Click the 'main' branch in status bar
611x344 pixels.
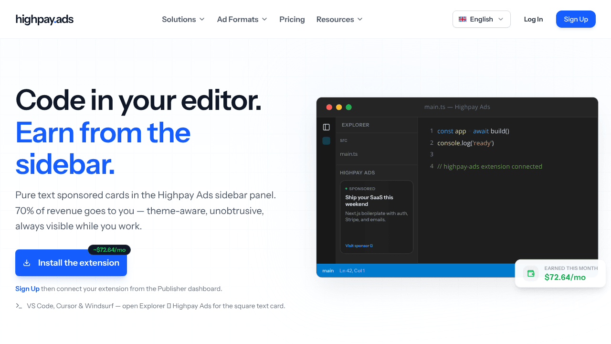[x=328, y=271]
